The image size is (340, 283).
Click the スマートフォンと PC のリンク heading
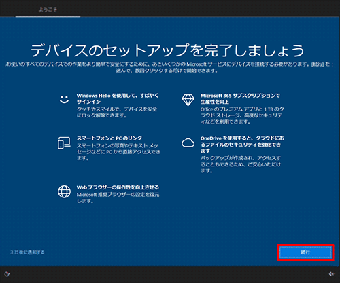click(x=109, y=138)
